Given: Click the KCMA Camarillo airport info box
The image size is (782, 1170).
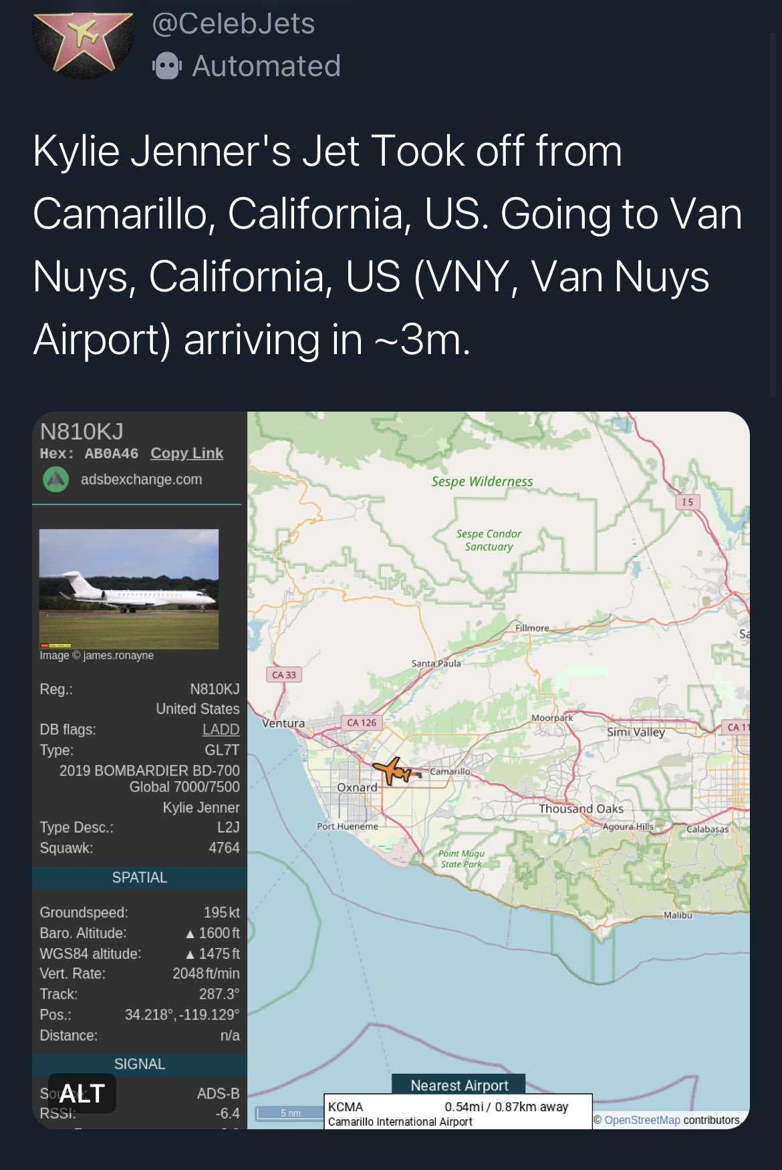Looking at the screenshot, I should (x=458, y=1113).
